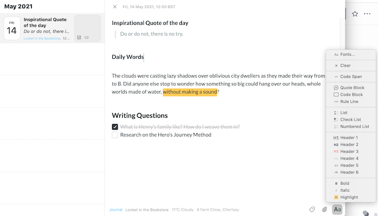Apply Header 6 style
This screenshot has height=216, width=378.
tap(351, 172)
